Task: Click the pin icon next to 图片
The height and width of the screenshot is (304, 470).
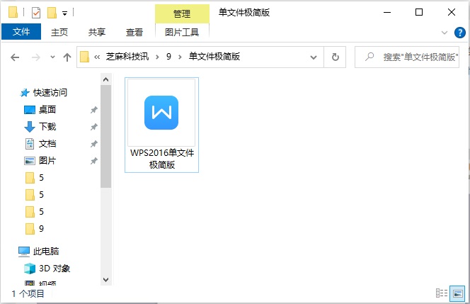Action: 94,161
